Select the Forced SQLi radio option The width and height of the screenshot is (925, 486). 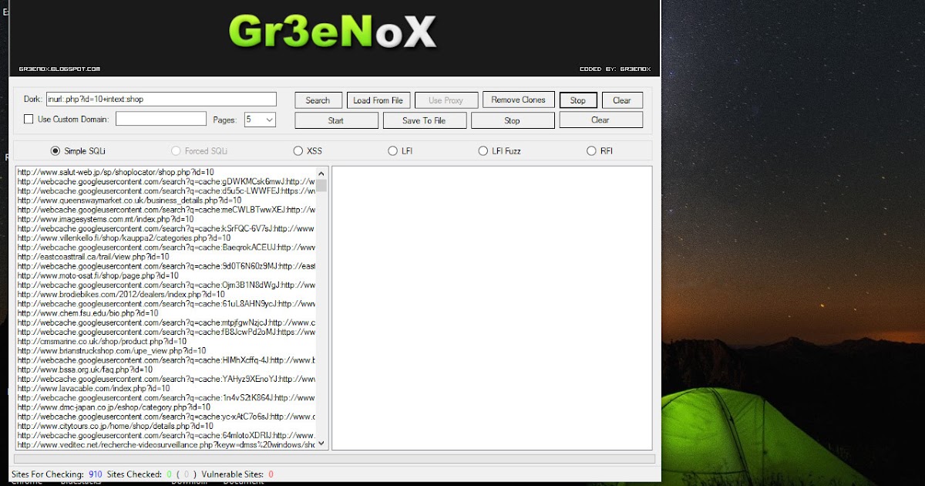[200, 151]
